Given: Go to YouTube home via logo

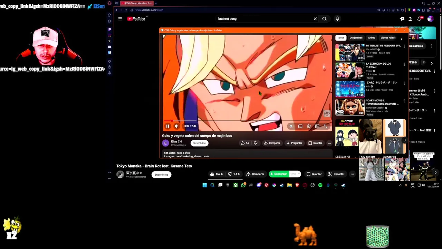Looking at the screenshot, I should click(136, 19).
